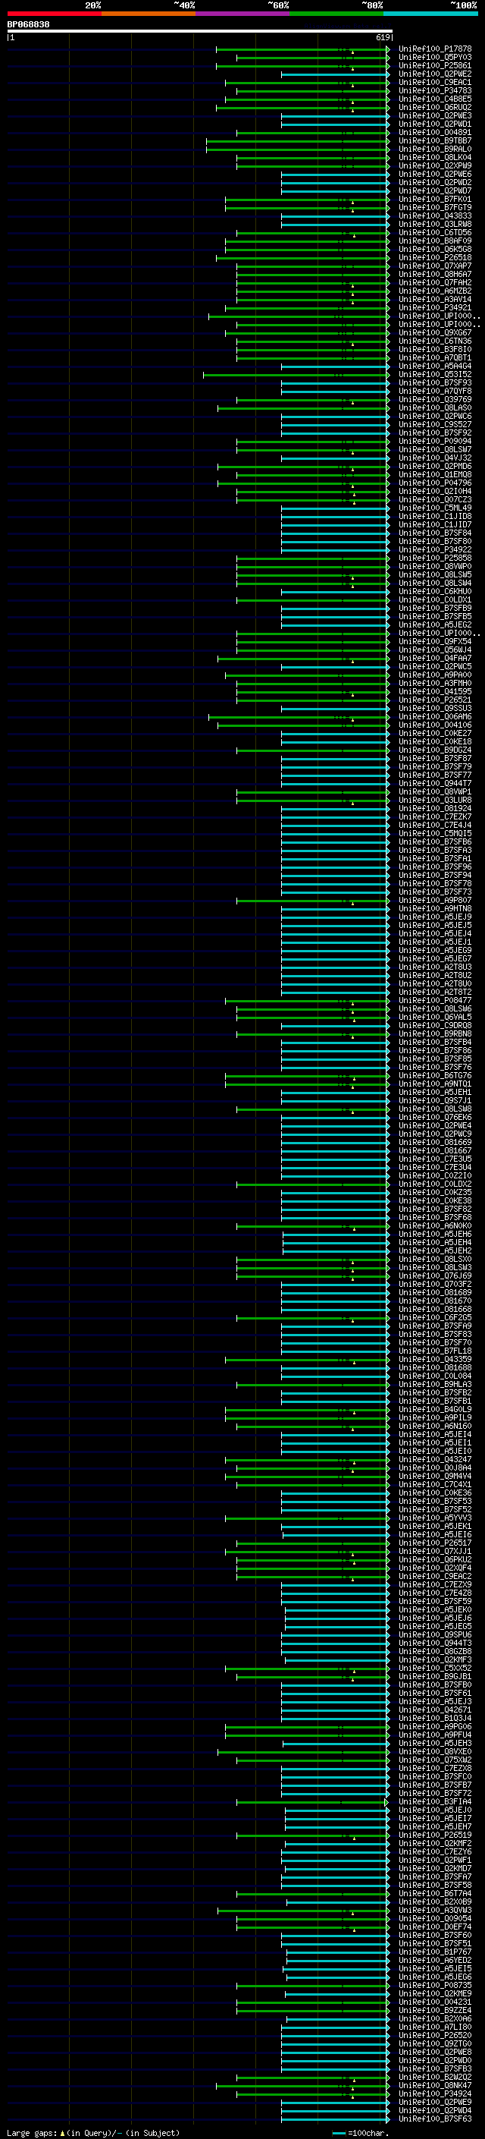
Task: Select the UniRef100_C4B8E5 label
Action: click(435, 99)
